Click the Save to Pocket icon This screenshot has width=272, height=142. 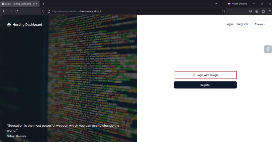click(250, 11)
